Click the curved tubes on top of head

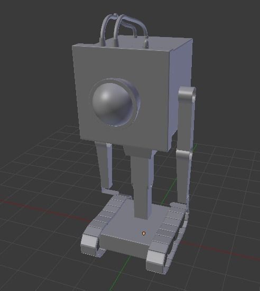[124, 28]
